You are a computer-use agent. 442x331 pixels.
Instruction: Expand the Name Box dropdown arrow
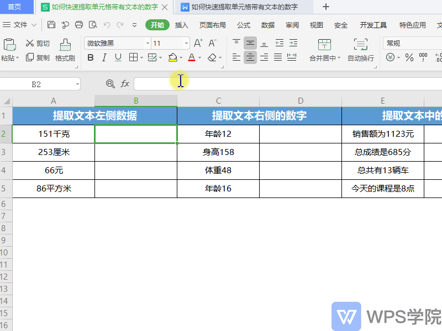click(77, 84)
